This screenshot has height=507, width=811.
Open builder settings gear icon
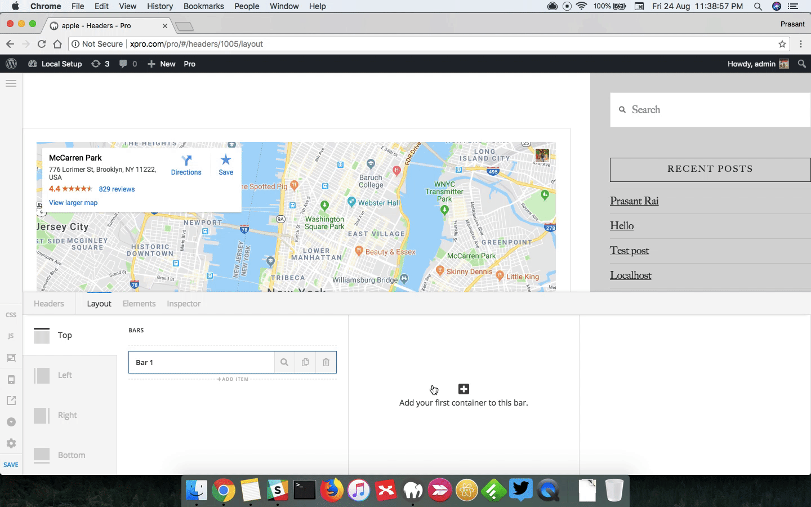(11, 443)
